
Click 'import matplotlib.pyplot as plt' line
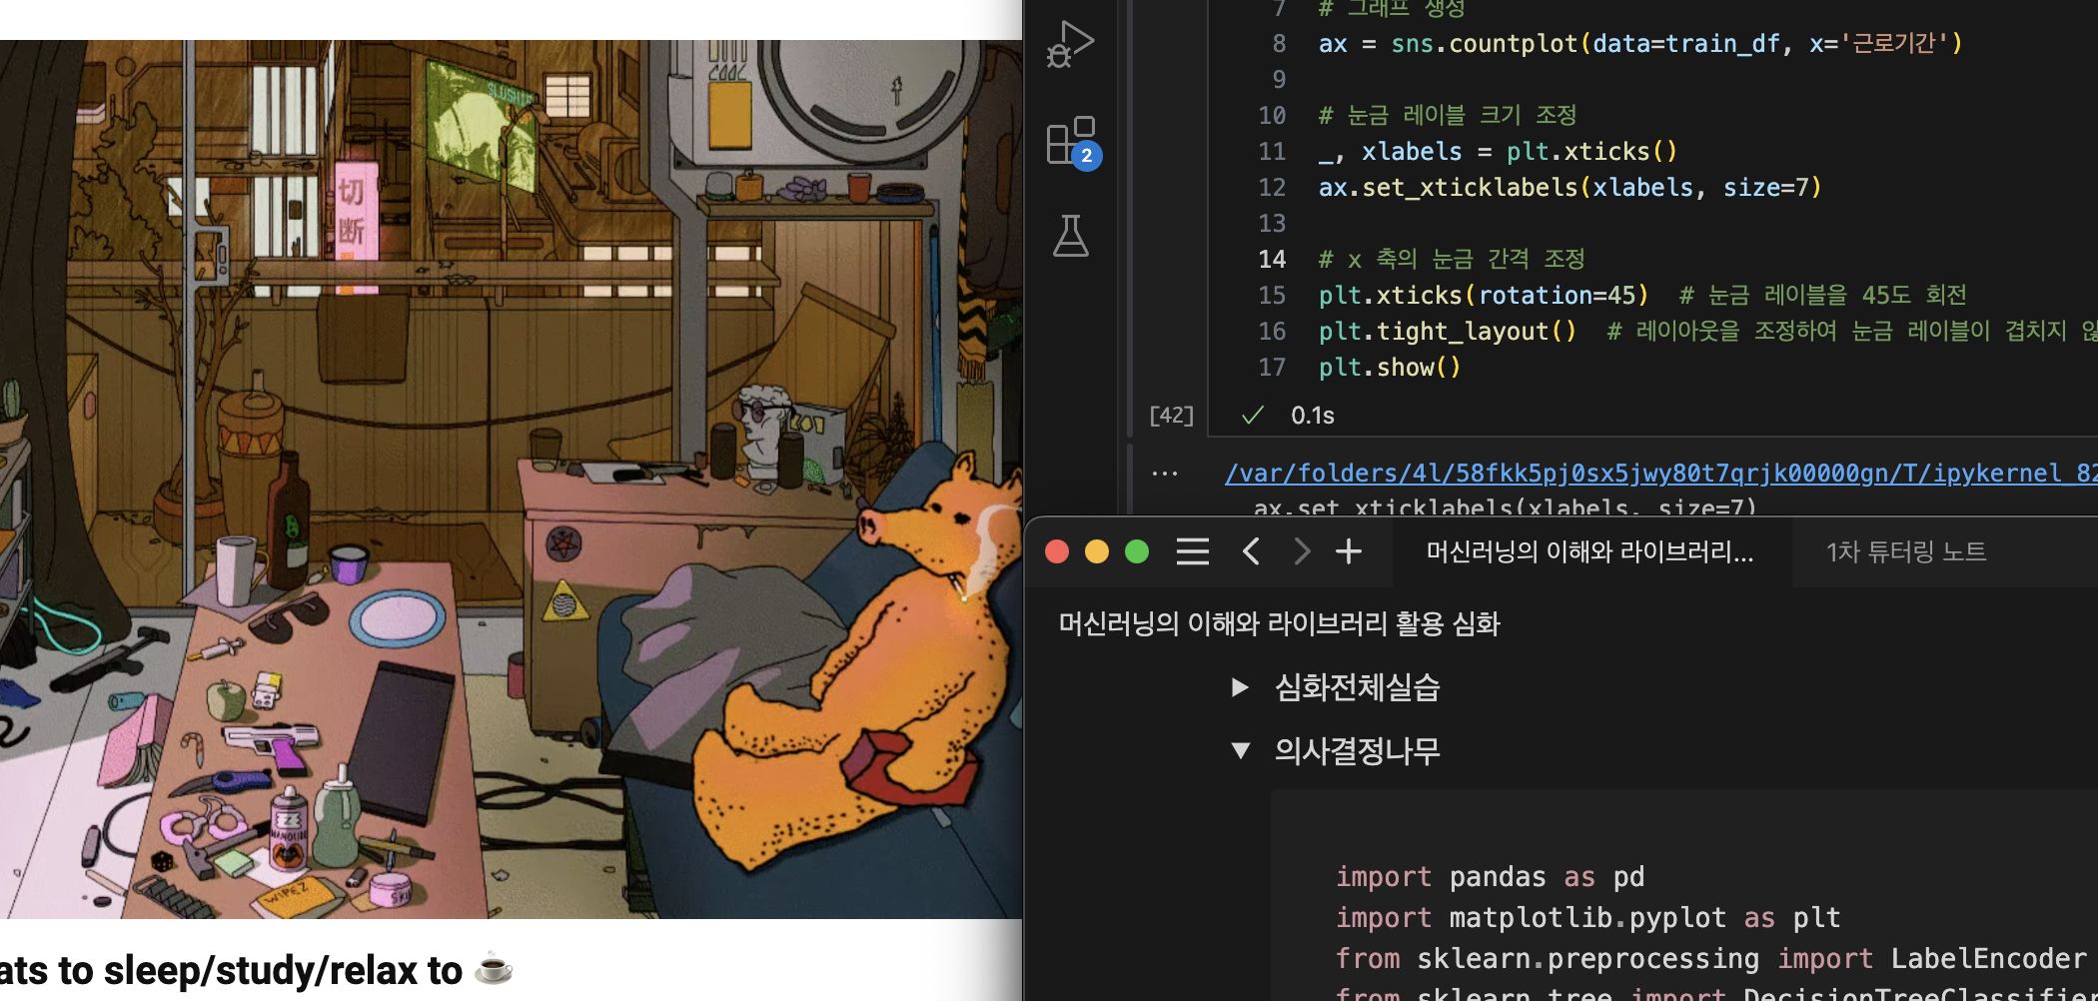pyautogui.click(x=1587, y=918)
